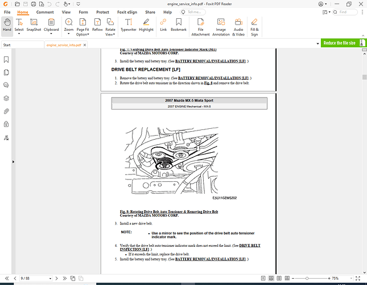The image size is (367, 285).
Task: Click Reduce the file size button
Action: [339, 43]
